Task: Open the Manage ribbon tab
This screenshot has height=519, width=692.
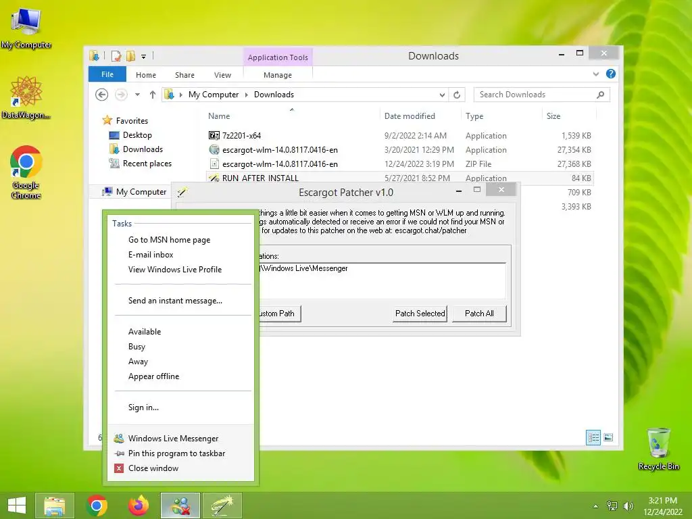Action: (278, 75)
